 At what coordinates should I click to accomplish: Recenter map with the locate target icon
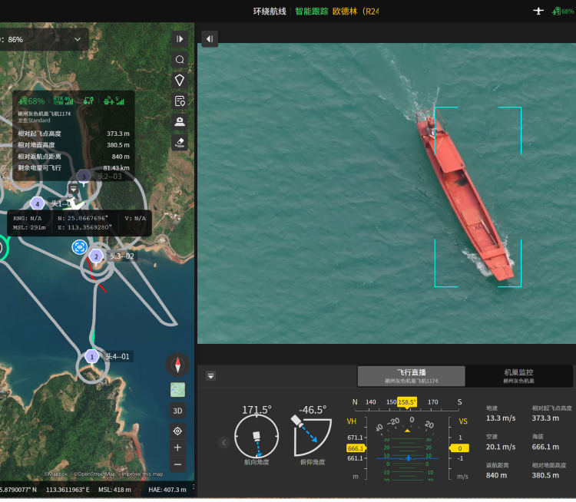pos(178,431)
